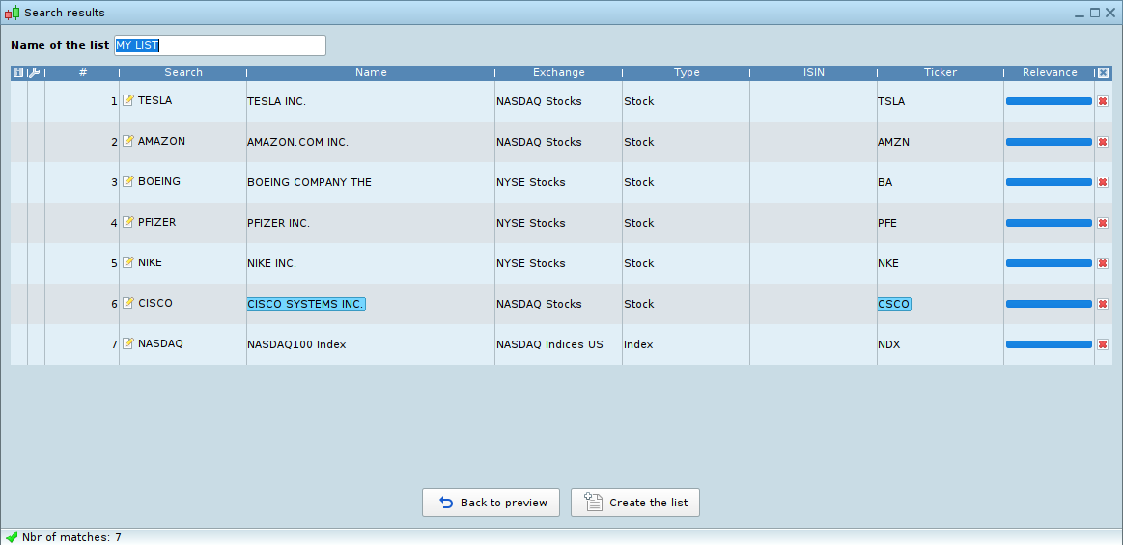Remove the AMAZON.COM INC. row
The image size is (1123, 545).
click(1103, 142)
